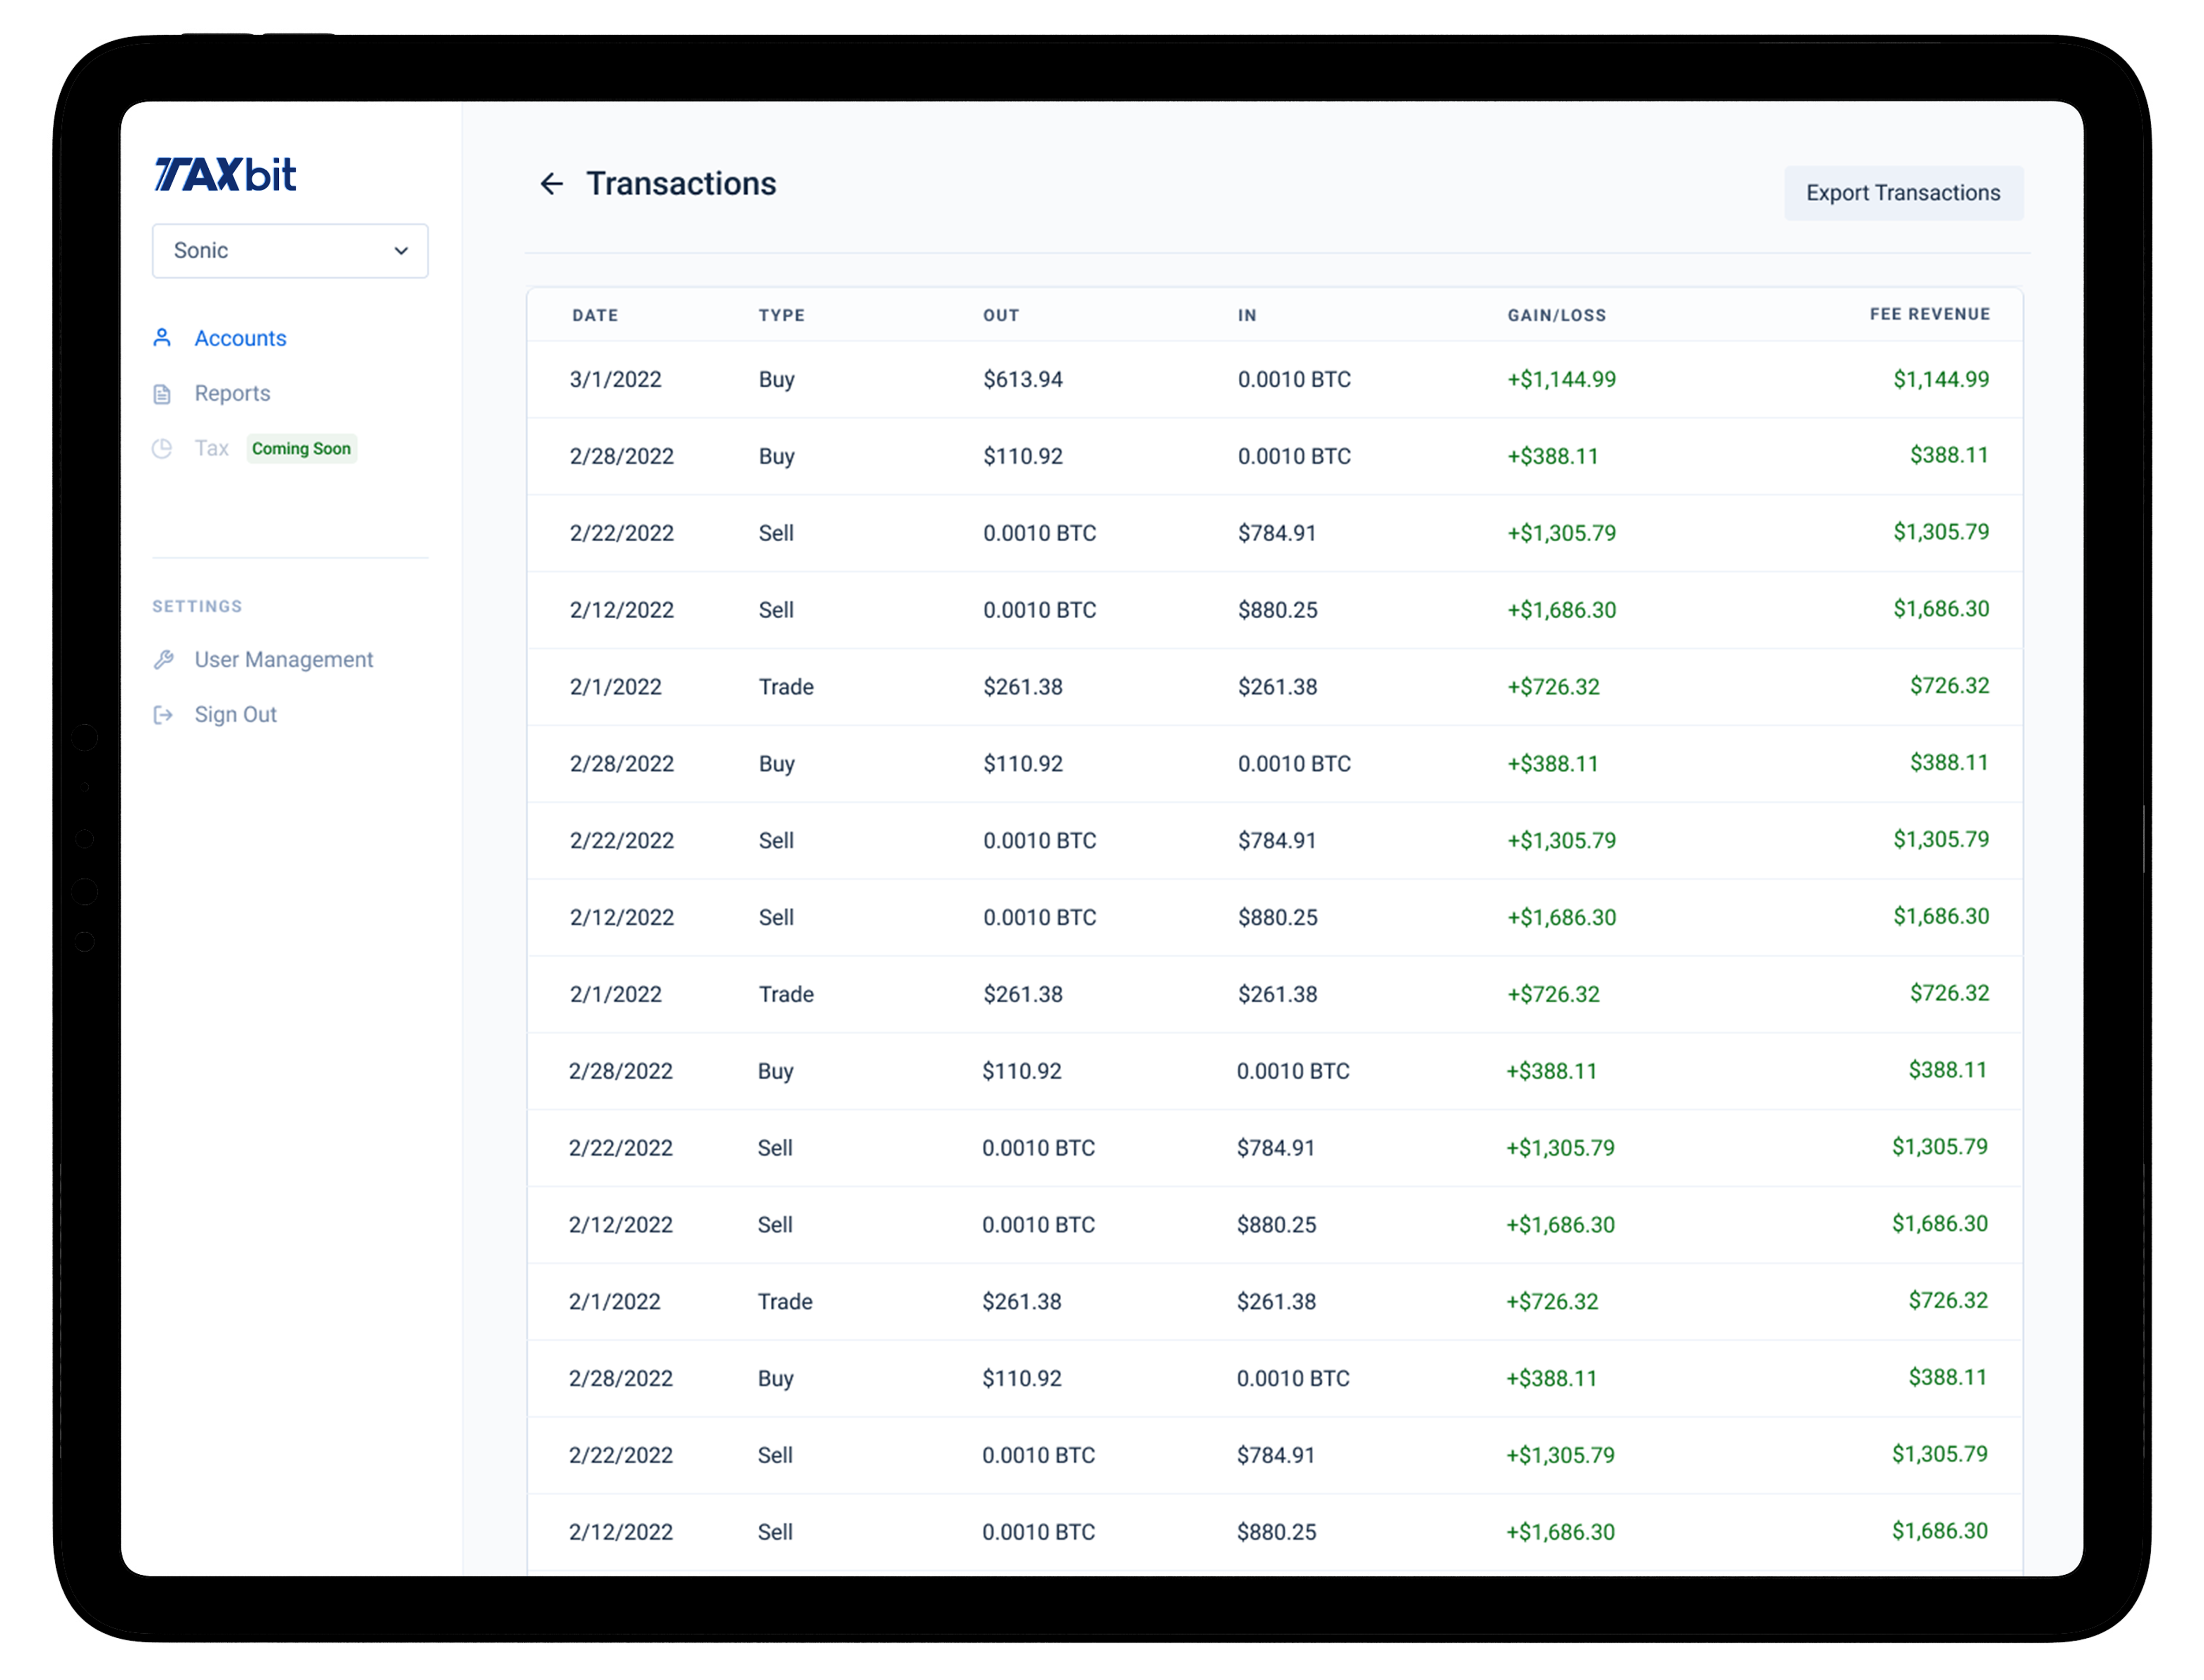Open Reports in the sidebar
Image resolution: width=2204 pixels, height=1680 pixels.
tap(232, 394)
